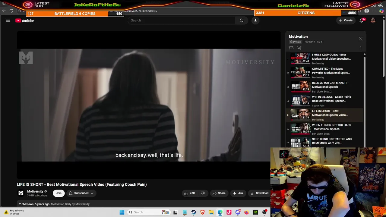386x217 pixels.
Task: Download the video
Action: [259, 193]
